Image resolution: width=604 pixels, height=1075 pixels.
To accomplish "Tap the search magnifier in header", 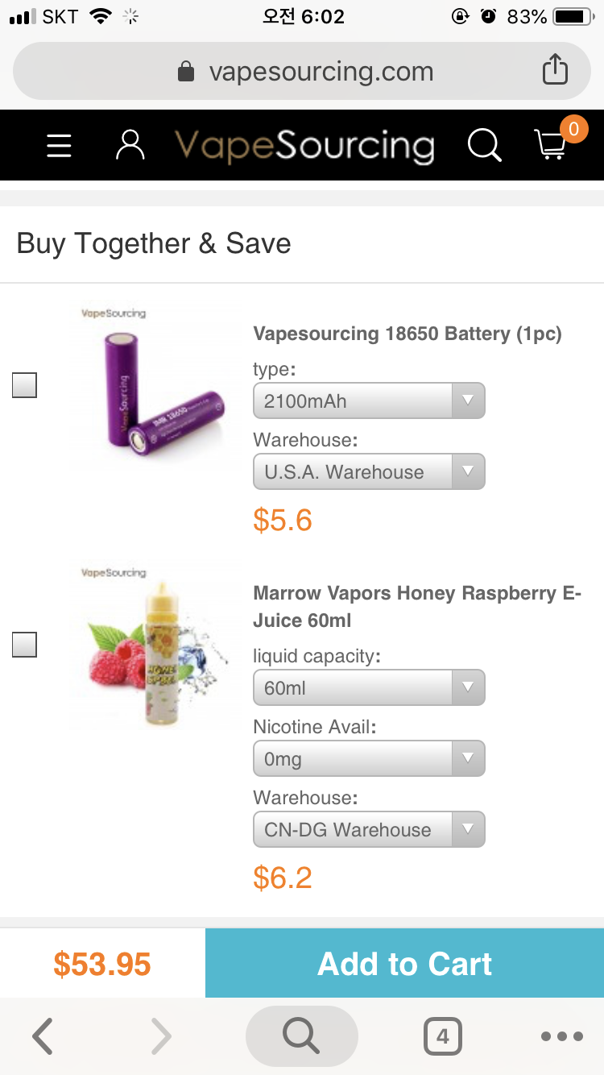I will click(x=484, y=146).
